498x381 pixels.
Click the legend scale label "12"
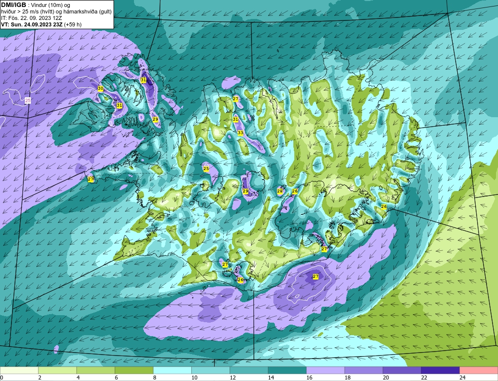(x=233, y=378)
